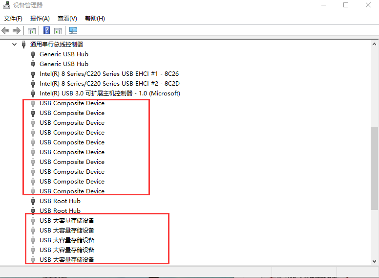Click the vertical scrollbar down arrow
379x278 pixels.
pyautogui.click(x=375, y=261)
